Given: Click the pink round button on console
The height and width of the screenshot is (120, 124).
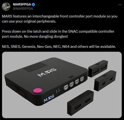Looking at the screenshot, I should point(38,91).
